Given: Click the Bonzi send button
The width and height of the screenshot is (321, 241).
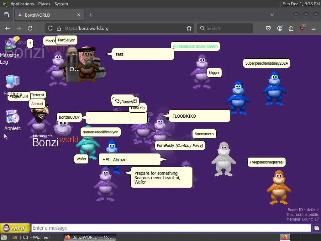Looking at the screenshot, I should tap(15, 228).
